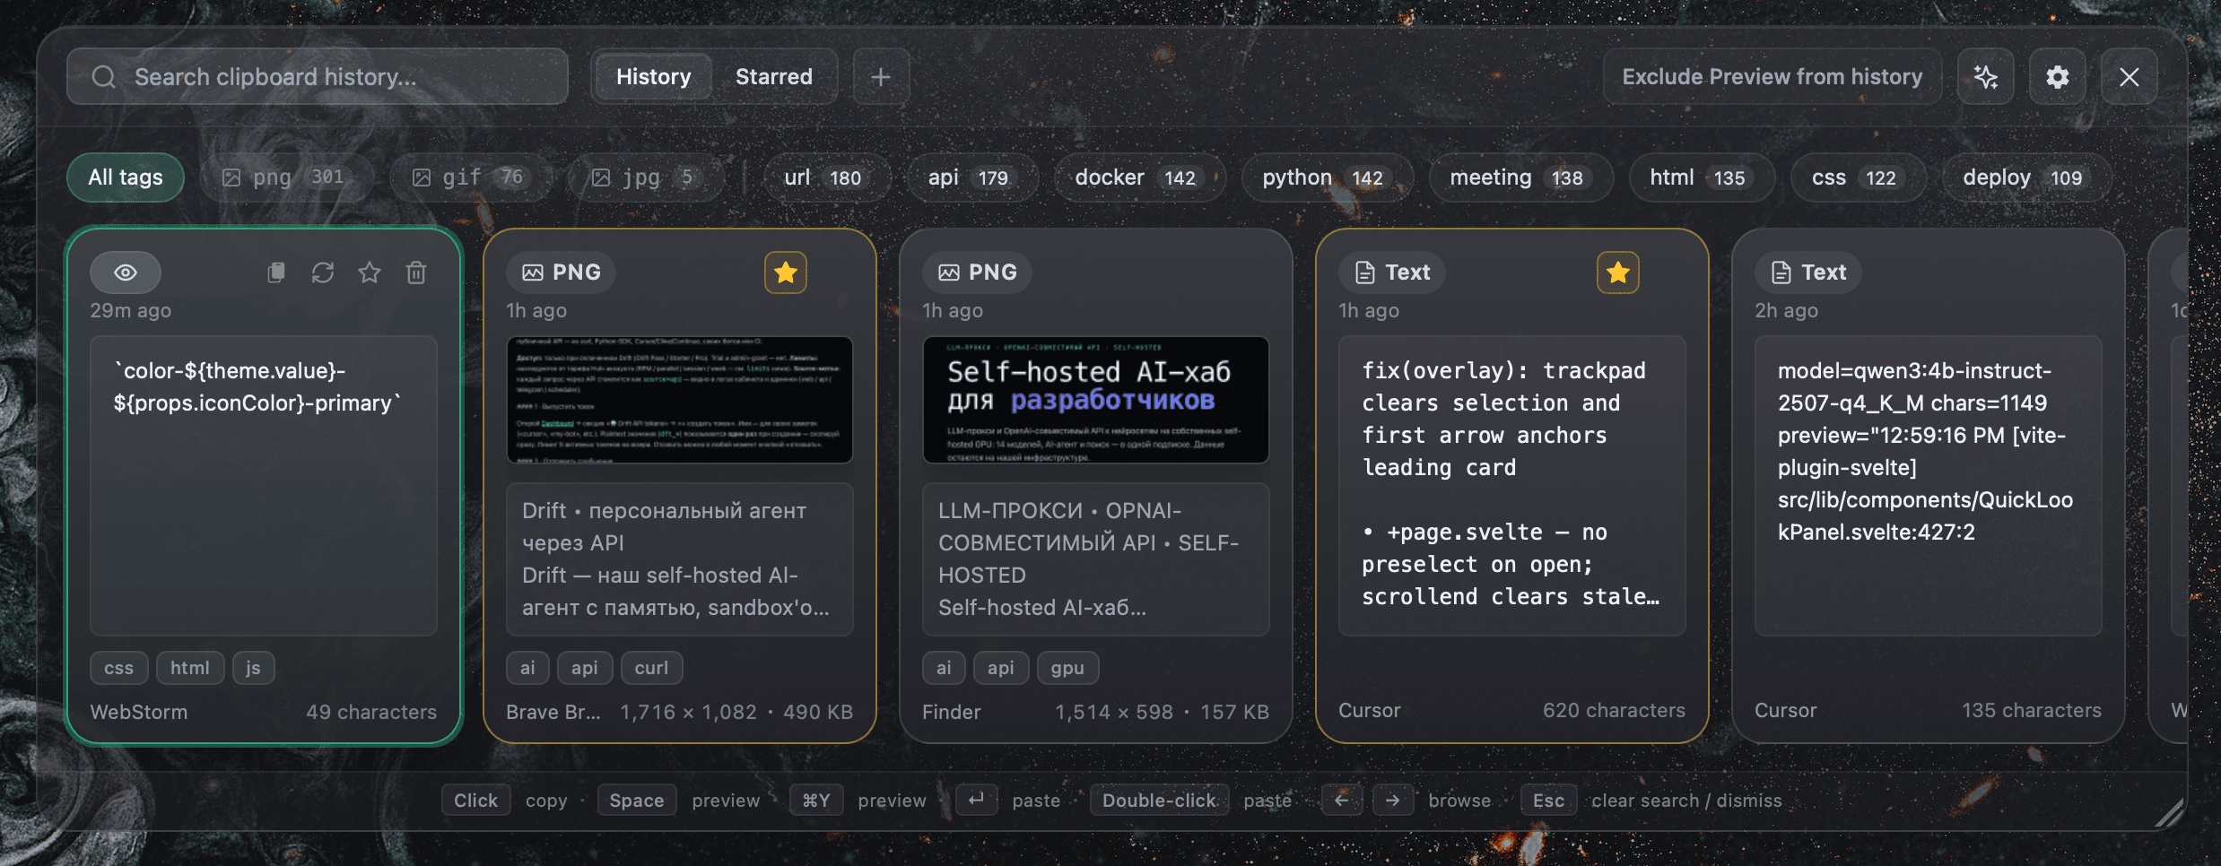Click the sparkles AI icon button
Image resolution: width=2221 pixels, height=866 pixels.
1986,77
